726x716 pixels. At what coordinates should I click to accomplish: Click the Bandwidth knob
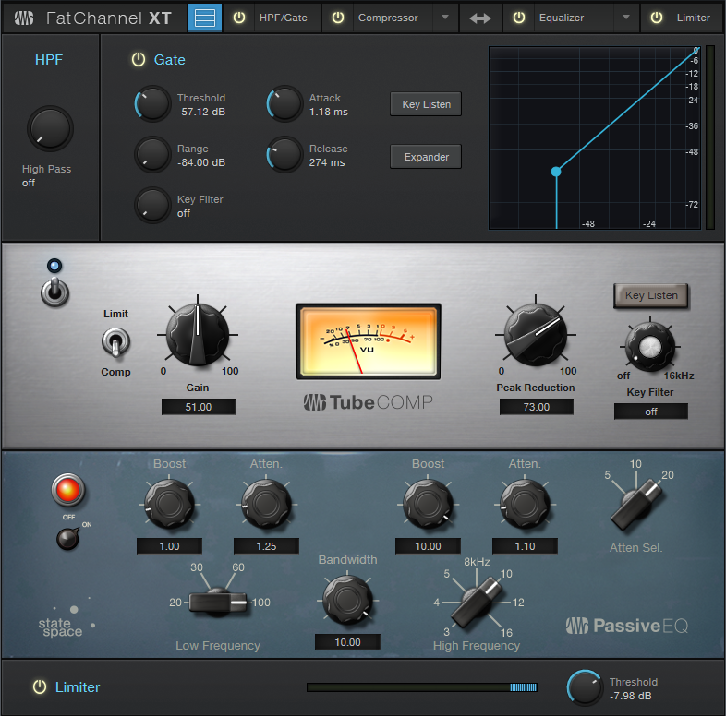pyautogui.click(x=347, y=601)
